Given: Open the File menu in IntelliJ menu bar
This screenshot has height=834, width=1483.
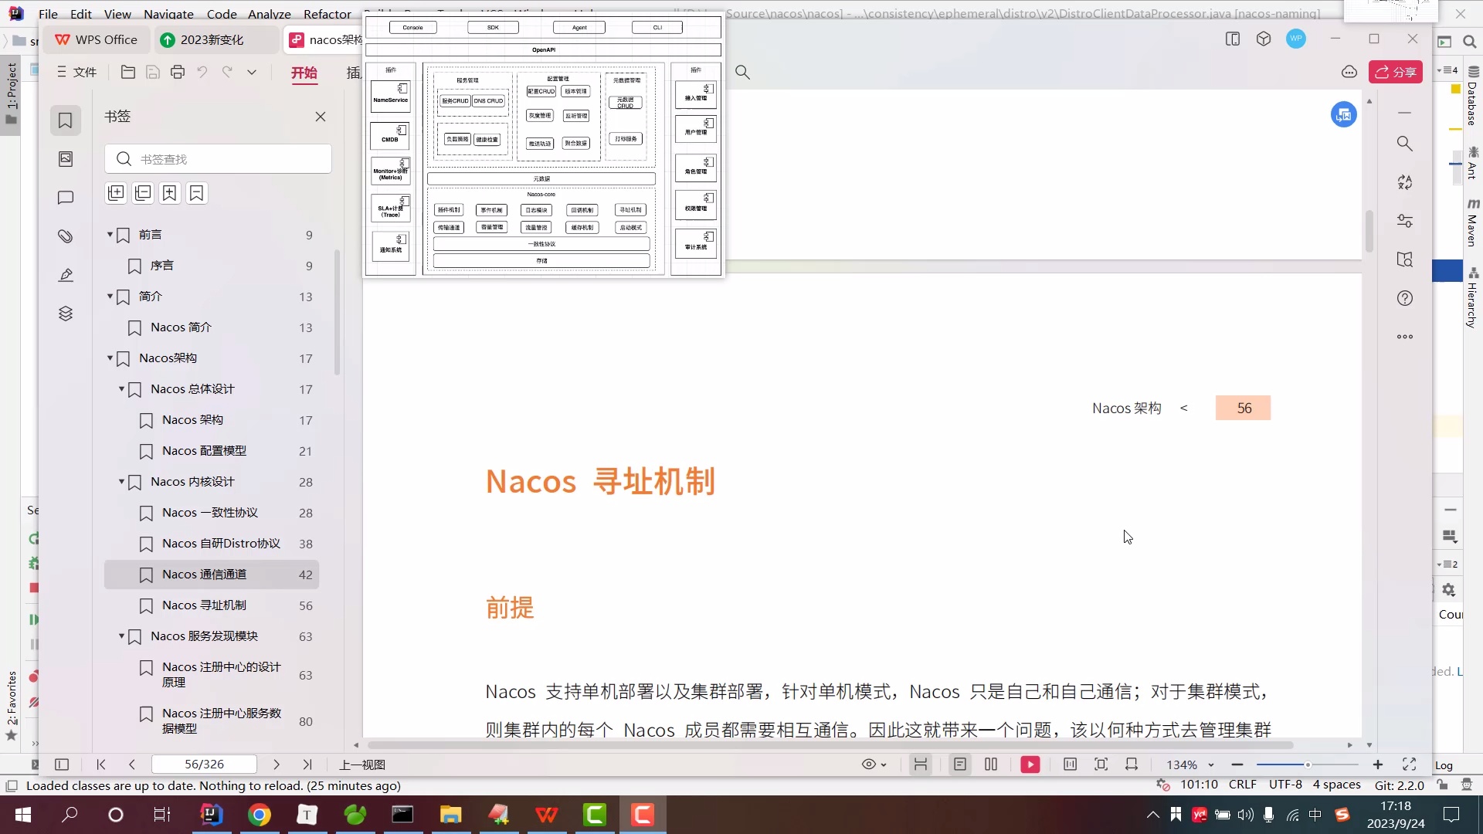Looking at the screenshot, I should click(x=48, y=13).
